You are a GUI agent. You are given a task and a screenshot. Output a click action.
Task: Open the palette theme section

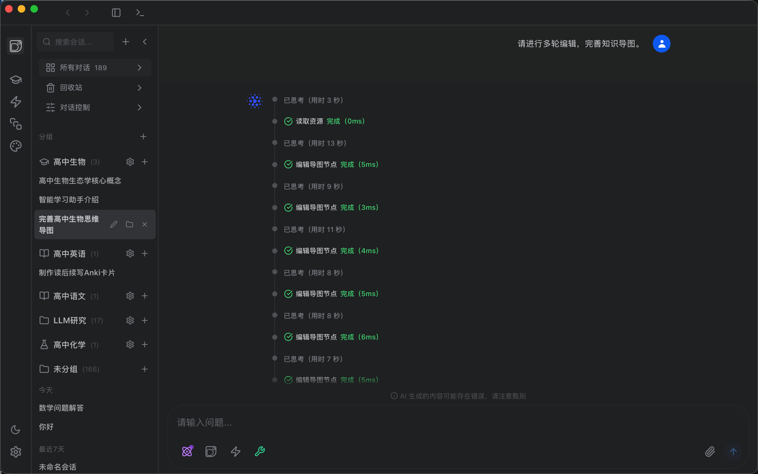(x=15, y=146)
